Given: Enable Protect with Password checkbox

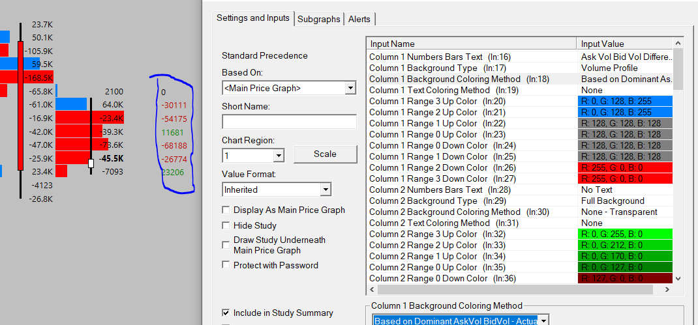Looking at the screenshot, I should coord(226,266).
